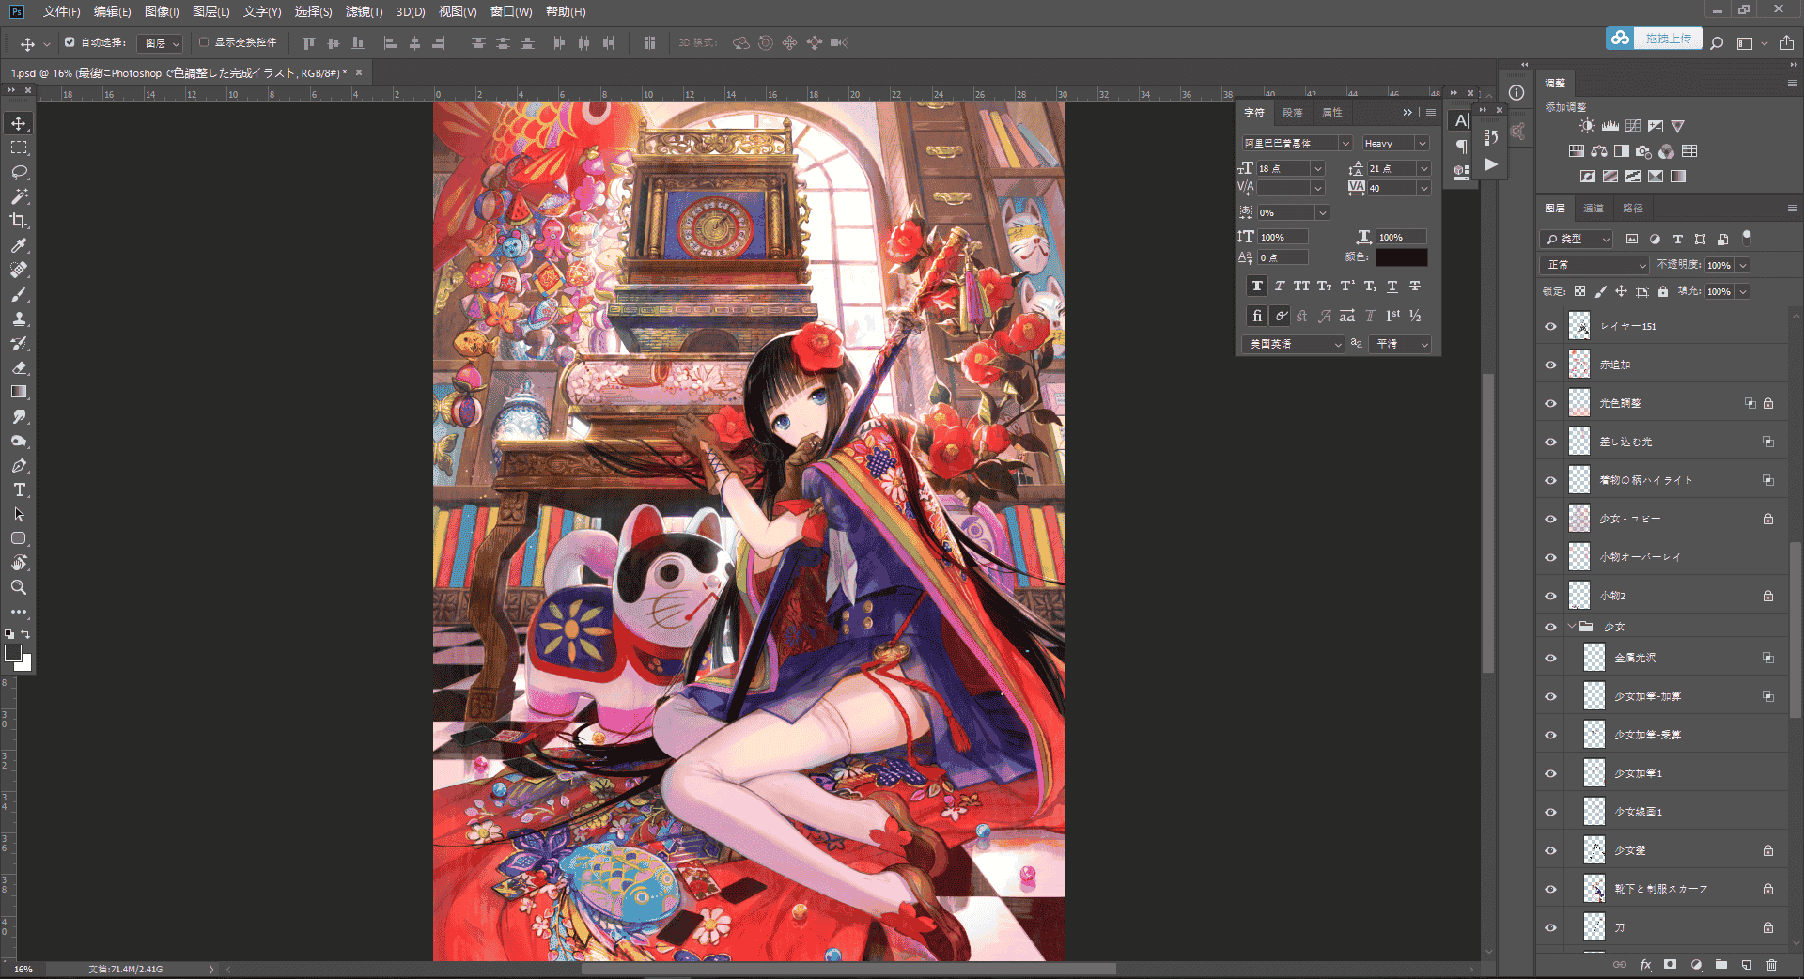This screenshot has height=979, width=1804.
Task: Select the Rectangular Marquee tool
Action: coord(19,148)
